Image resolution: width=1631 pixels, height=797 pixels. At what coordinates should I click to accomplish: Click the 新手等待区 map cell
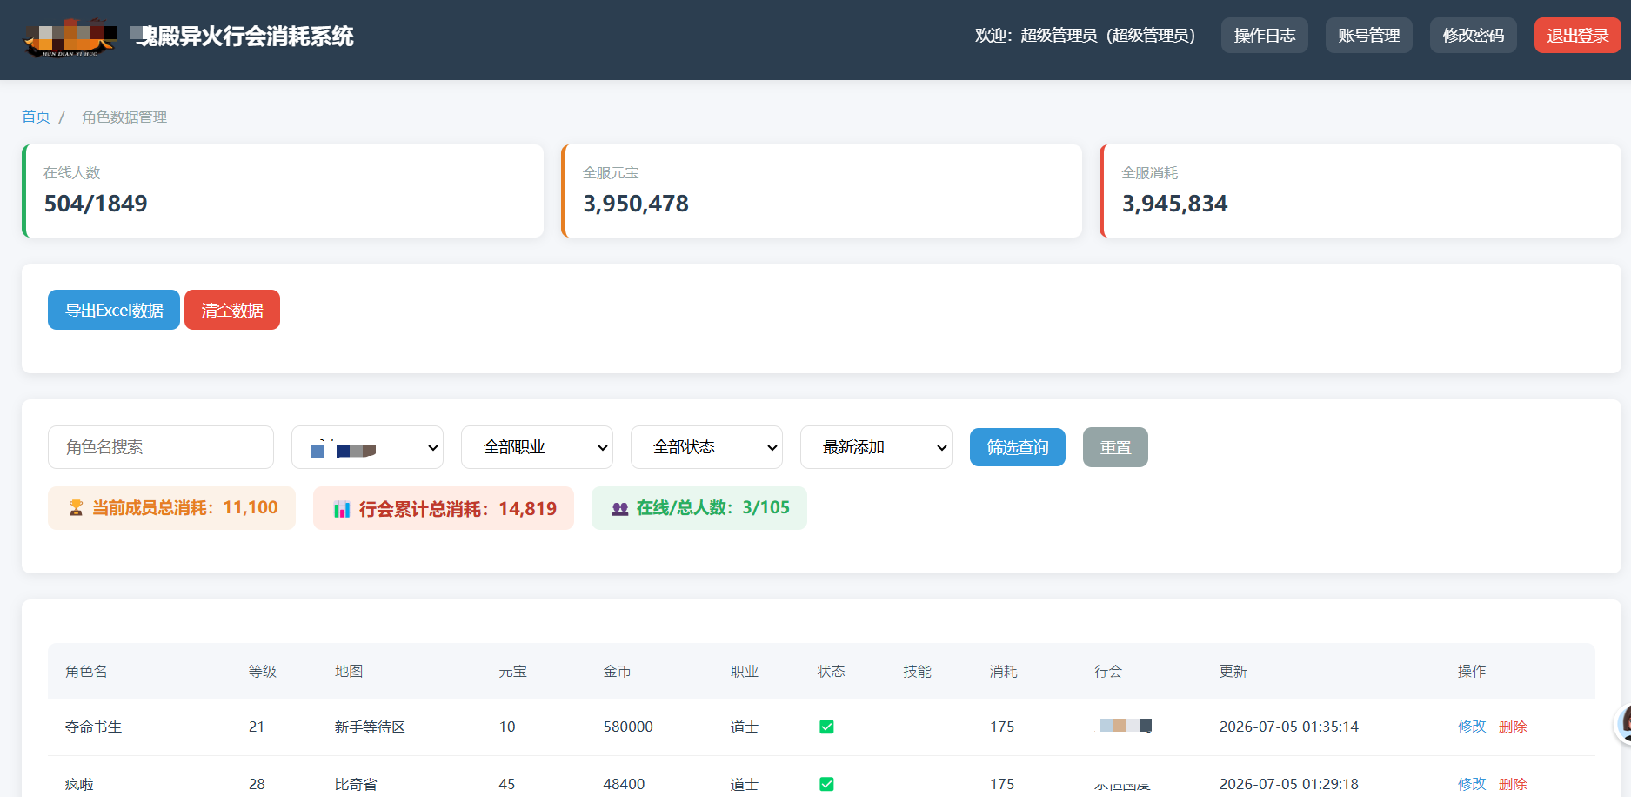click(371, 727)
